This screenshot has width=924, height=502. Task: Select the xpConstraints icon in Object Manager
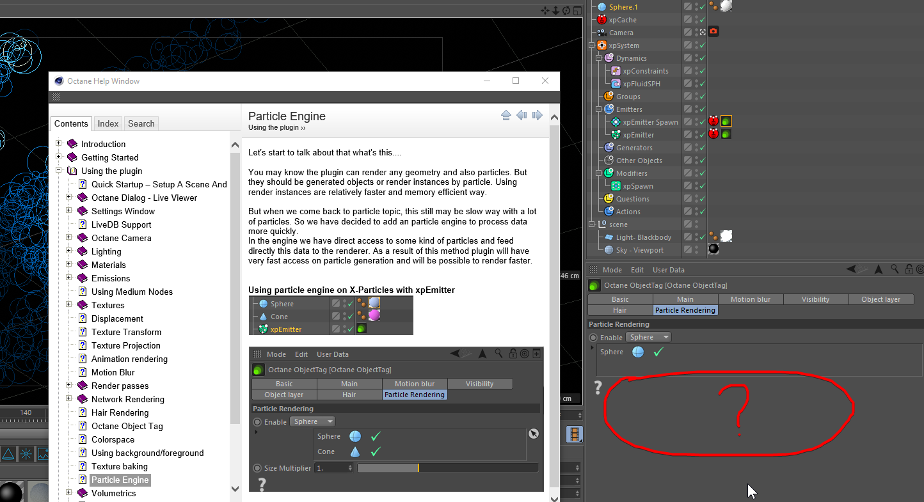point(616,71)
